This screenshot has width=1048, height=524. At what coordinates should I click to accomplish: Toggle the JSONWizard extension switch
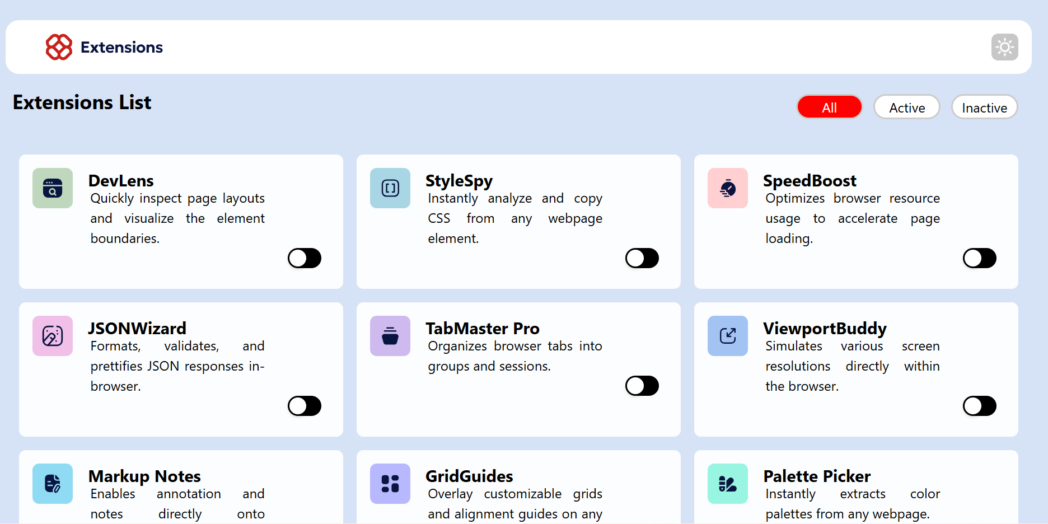[305, 406]
